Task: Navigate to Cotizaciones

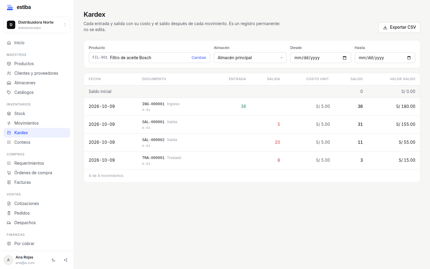Action: 37,204
